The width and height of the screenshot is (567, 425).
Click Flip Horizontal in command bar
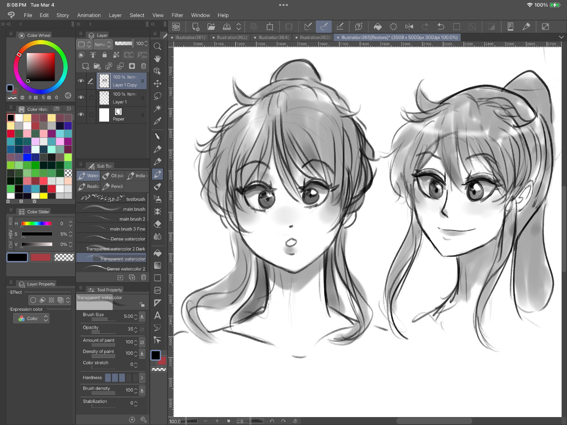coord(409,27)
